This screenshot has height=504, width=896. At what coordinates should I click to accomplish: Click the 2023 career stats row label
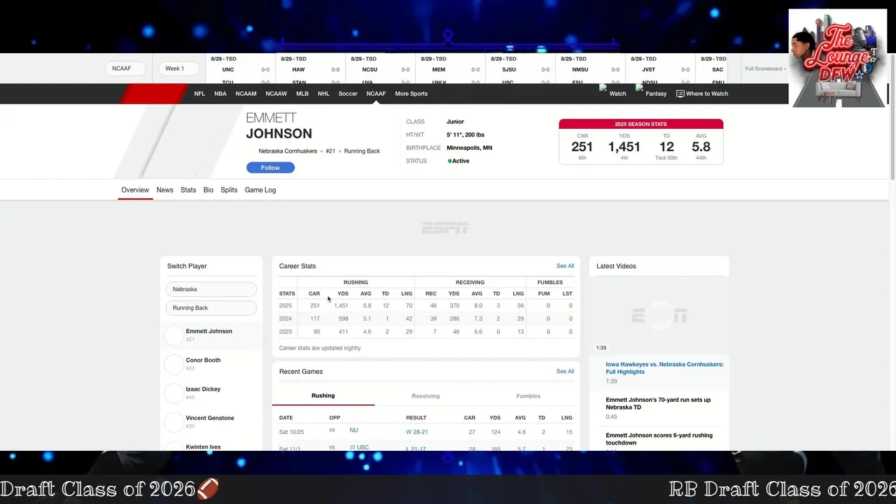tap(286, 332)
